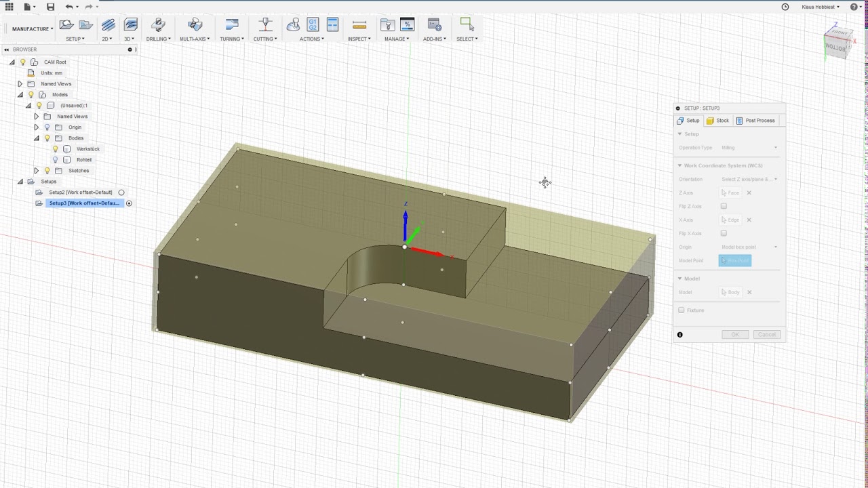Screen dimensions: 868x488
Task: Open the Operation Type dropdown
Action: pyautogui.click(x=749, y=148)
